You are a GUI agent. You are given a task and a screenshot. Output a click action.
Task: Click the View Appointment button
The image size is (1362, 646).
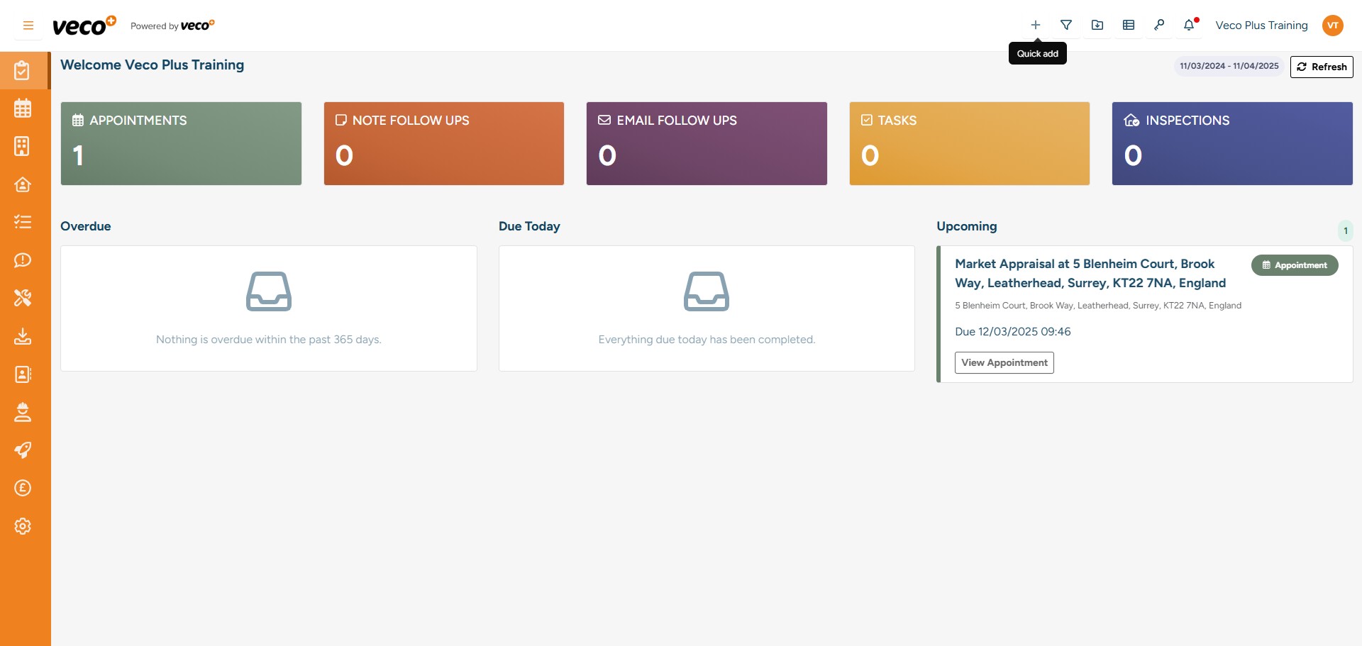1004,362
